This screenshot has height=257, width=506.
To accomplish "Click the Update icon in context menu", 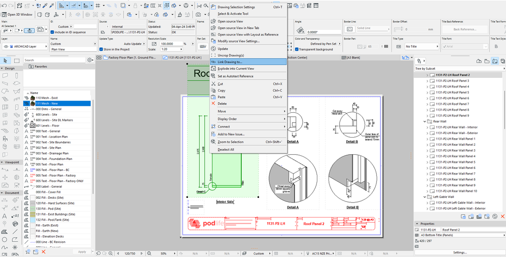I will [213, 49].
